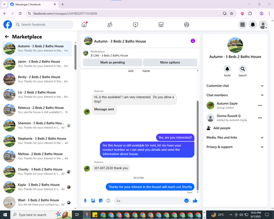274x219 pixels.
Task: Open Windows notification center icon
Action: (267, 215)
